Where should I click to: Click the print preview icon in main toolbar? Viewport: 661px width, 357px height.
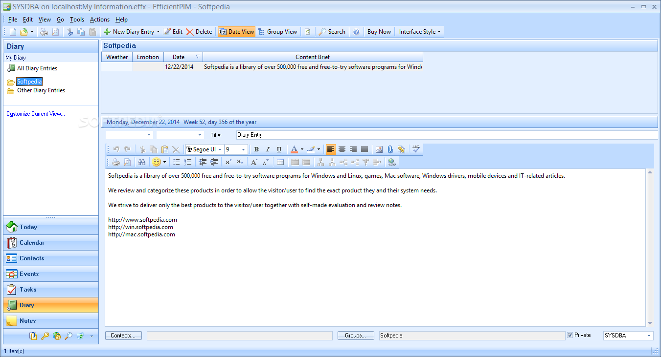[x=55, y=32]
